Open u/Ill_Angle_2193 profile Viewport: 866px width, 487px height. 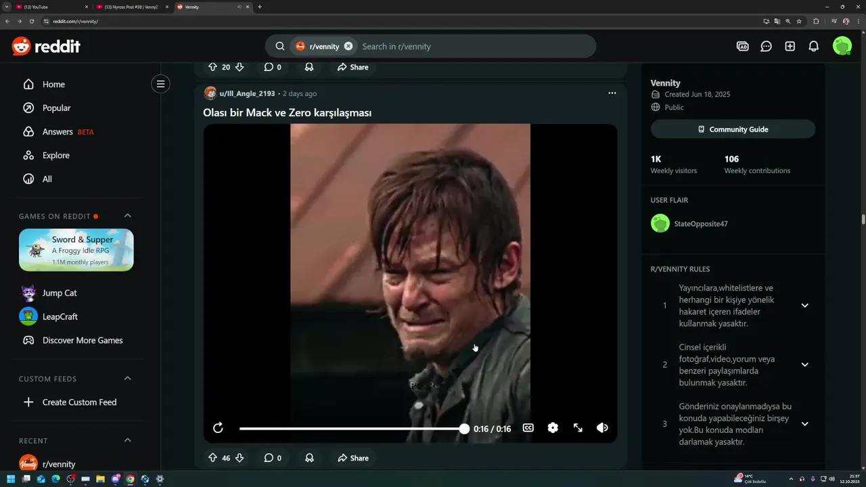coord(247,93)
